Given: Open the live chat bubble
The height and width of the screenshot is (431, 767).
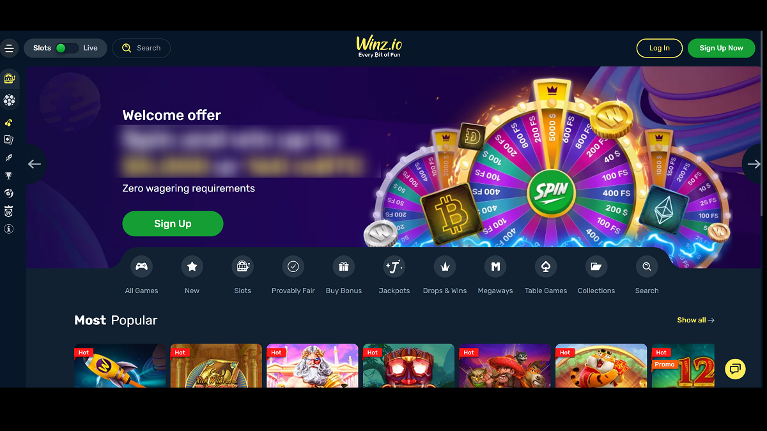Looking at the screenshot, I should 735,368.
